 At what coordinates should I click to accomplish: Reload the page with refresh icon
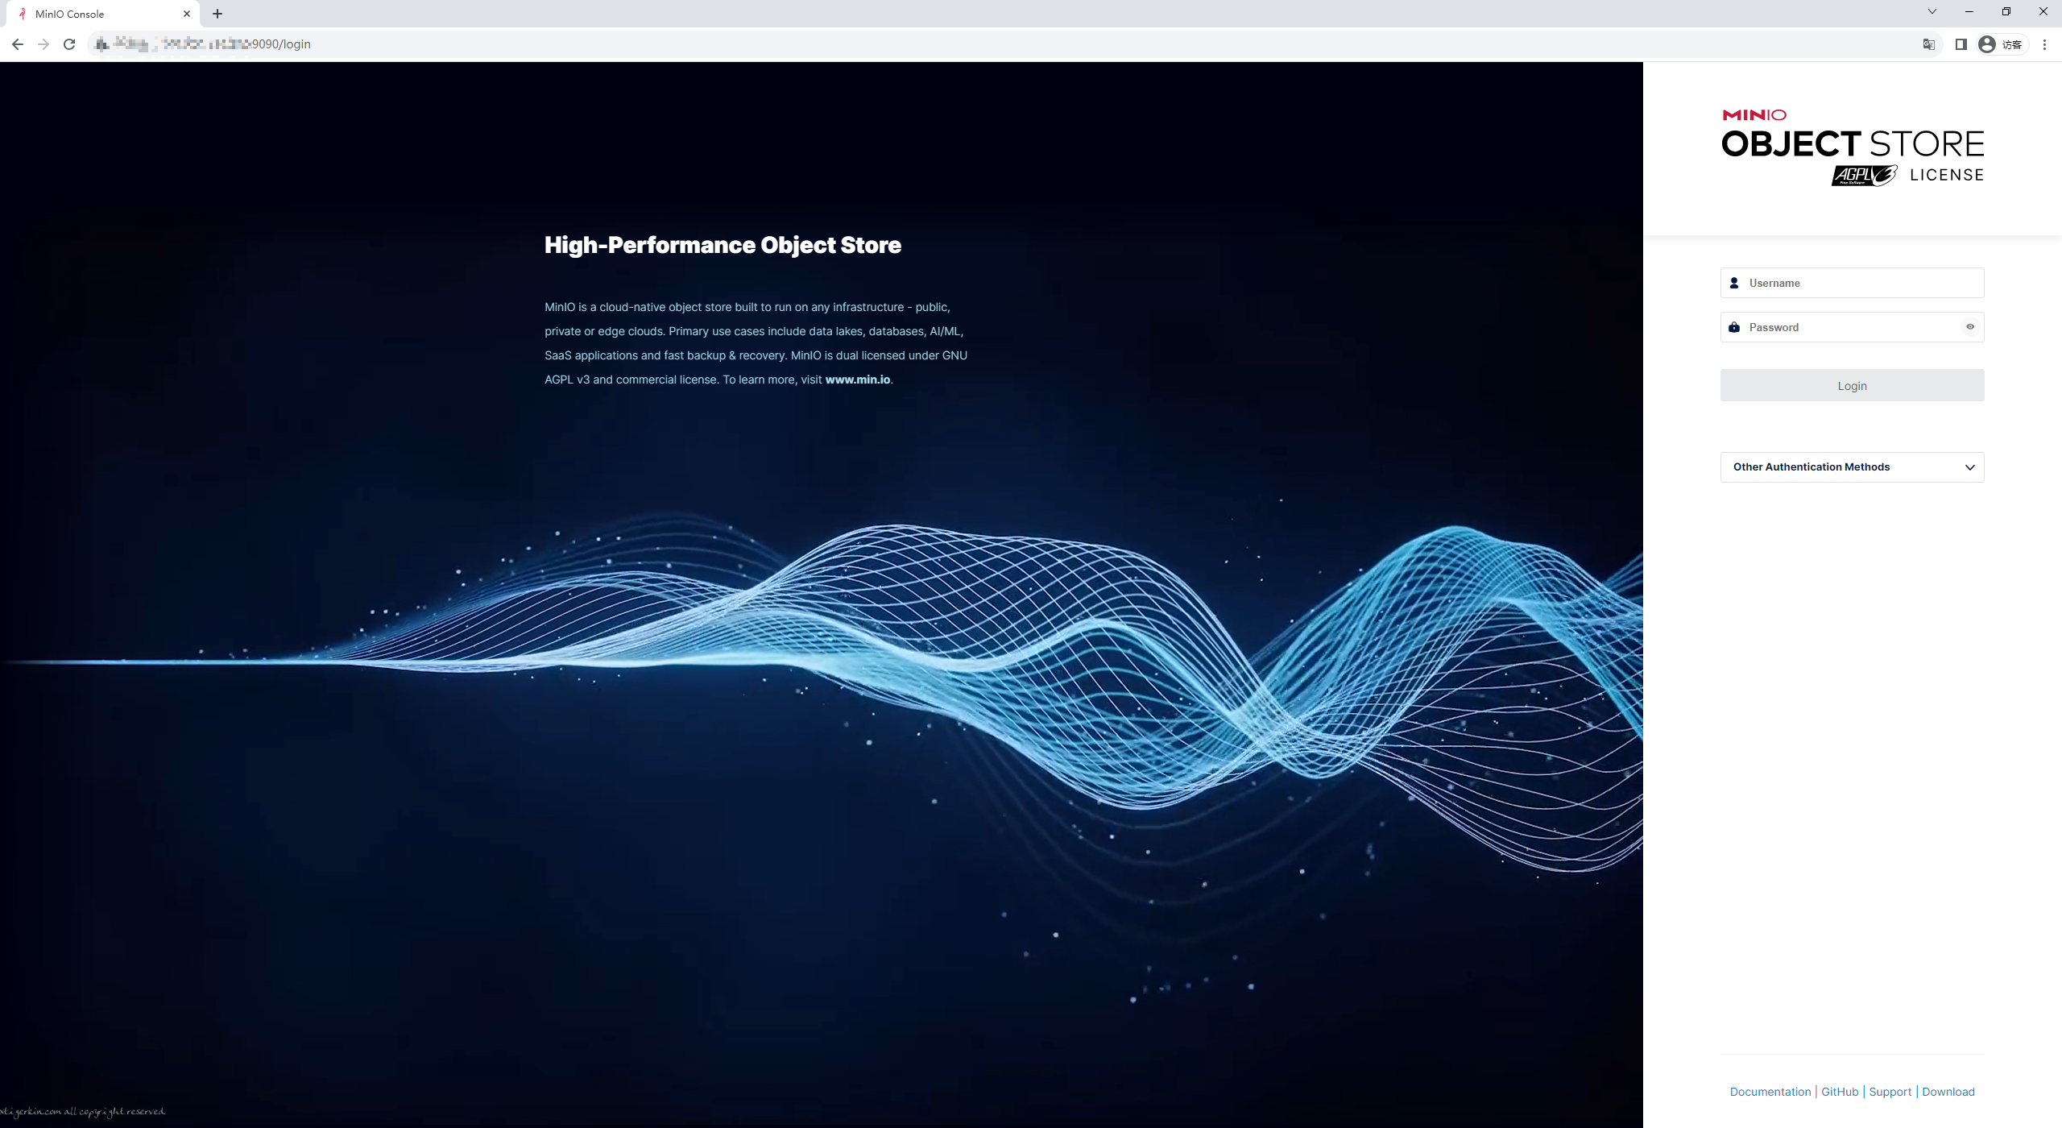(x=69, y=44)
